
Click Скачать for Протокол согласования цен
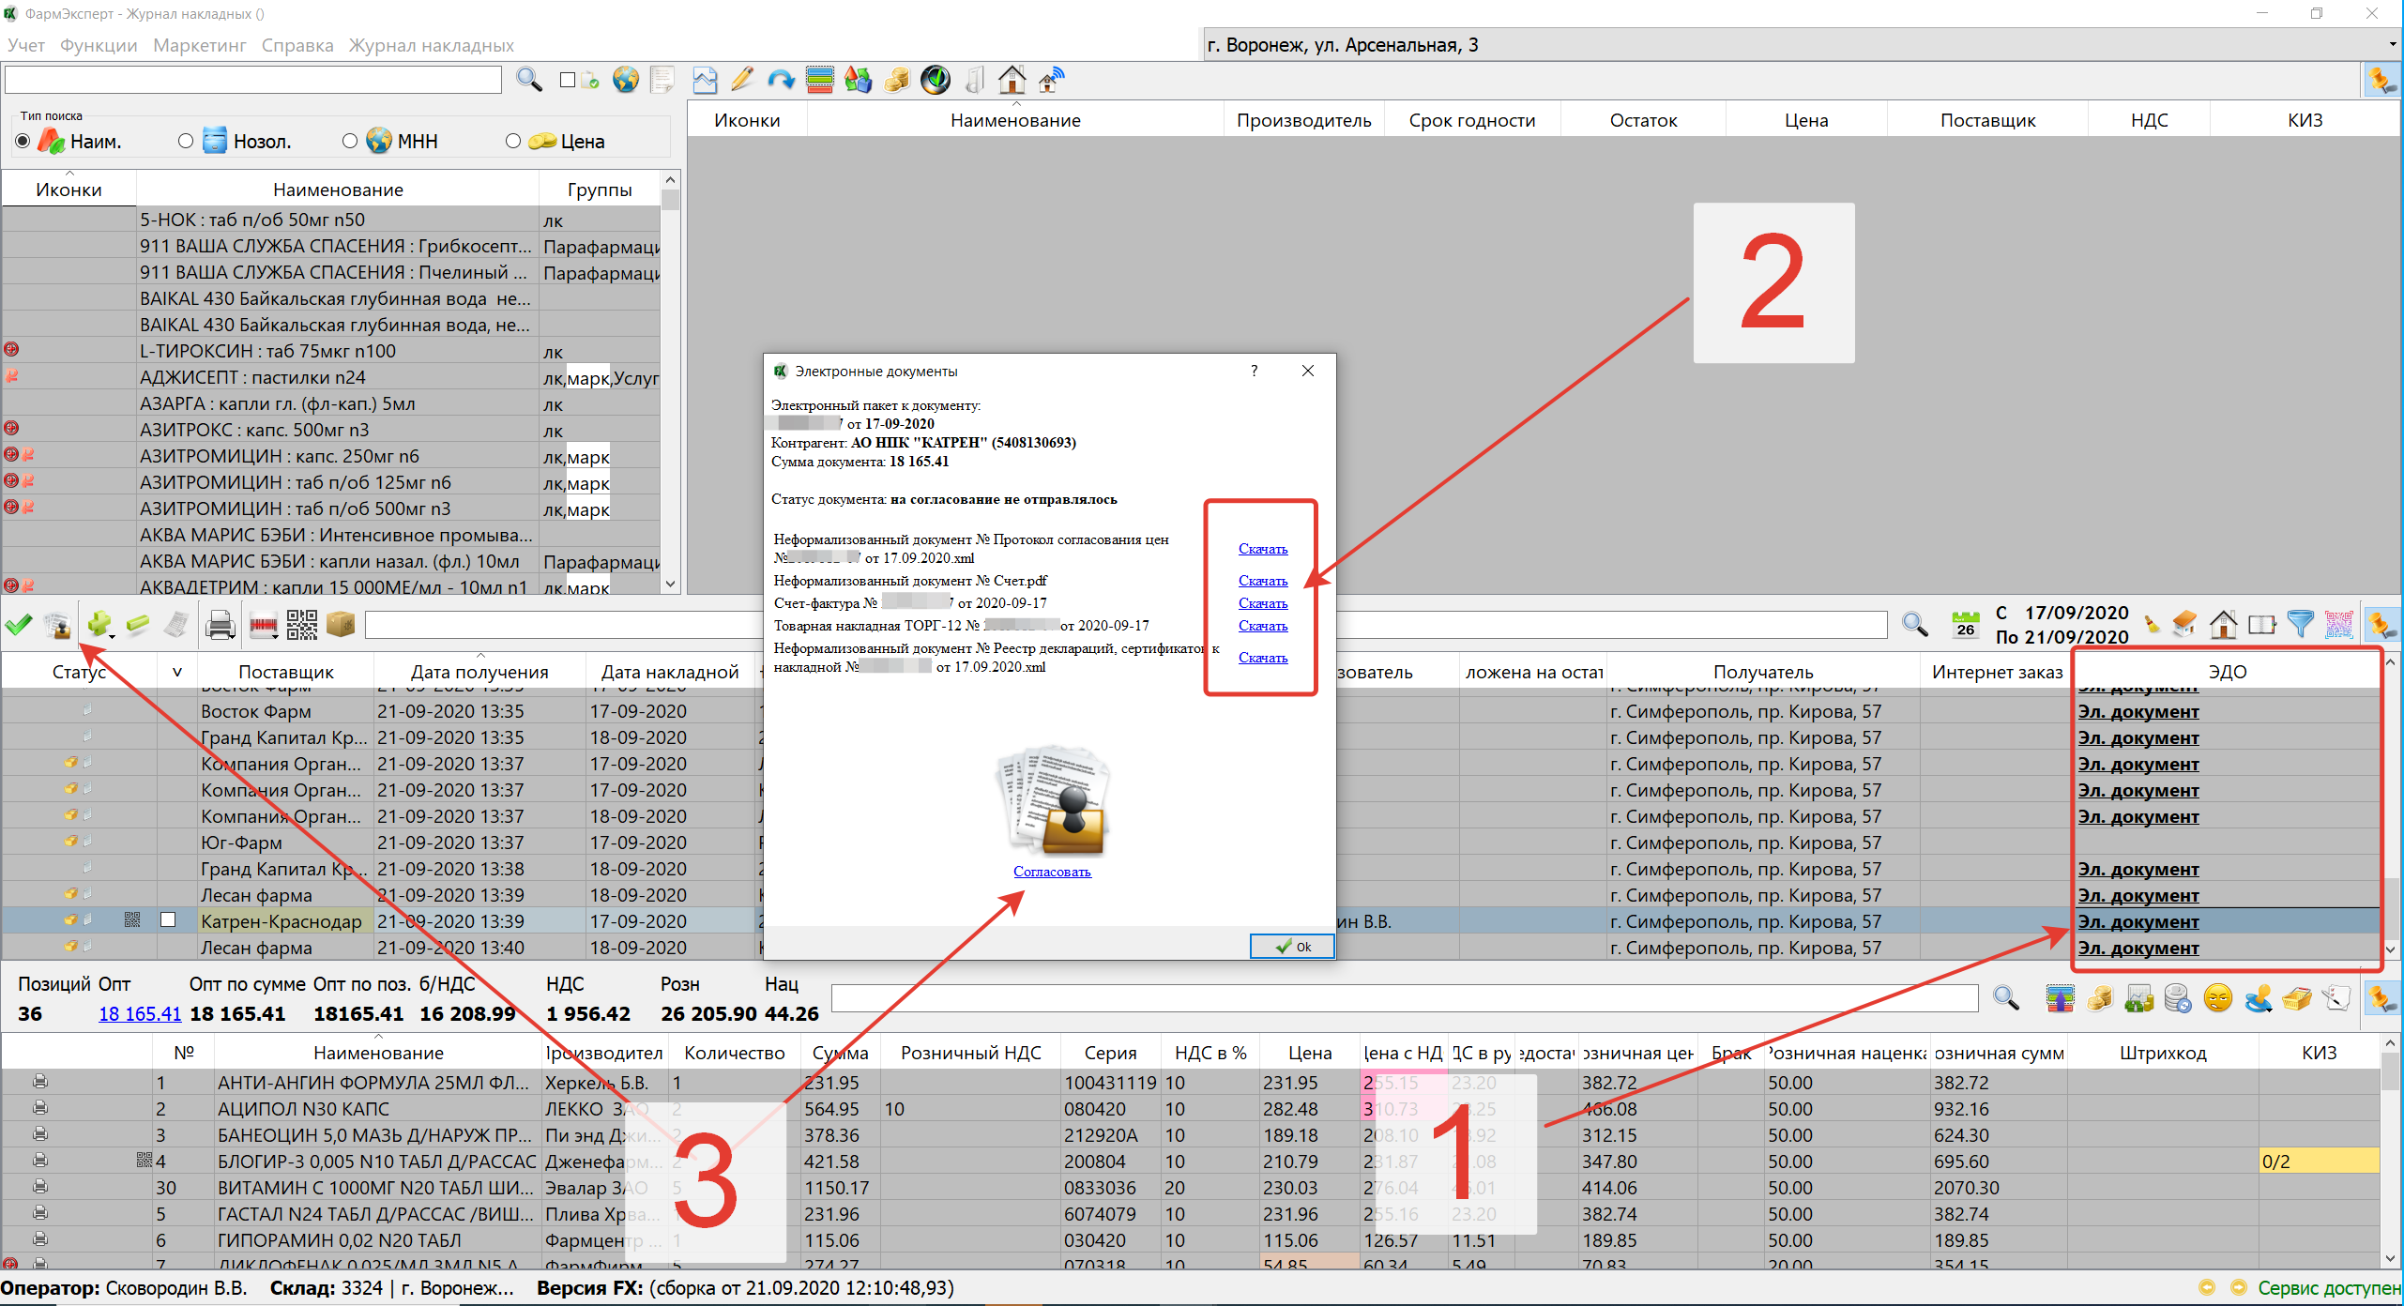1263,549
